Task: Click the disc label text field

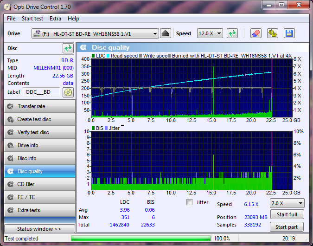Action: click(42, 92)
